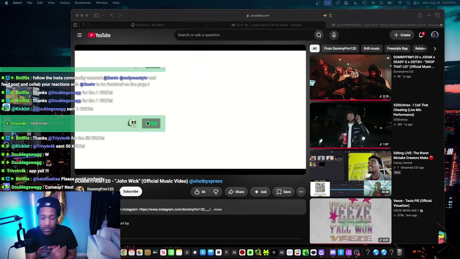Select the 'All' filter chip
Image resolution: width=460 pixels, height=259 pixels.
314,49
